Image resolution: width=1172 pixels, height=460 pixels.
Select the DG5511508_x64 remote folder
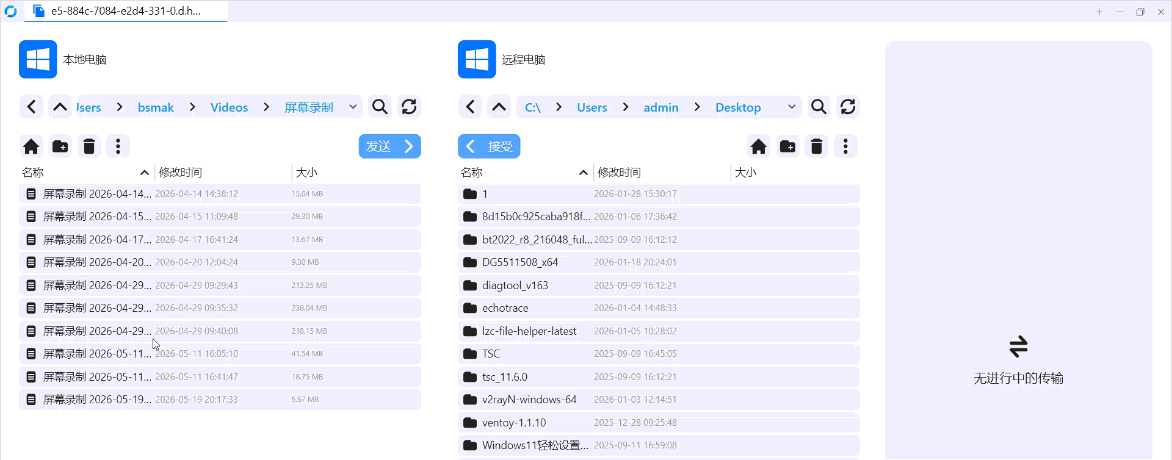coord(659,262)
